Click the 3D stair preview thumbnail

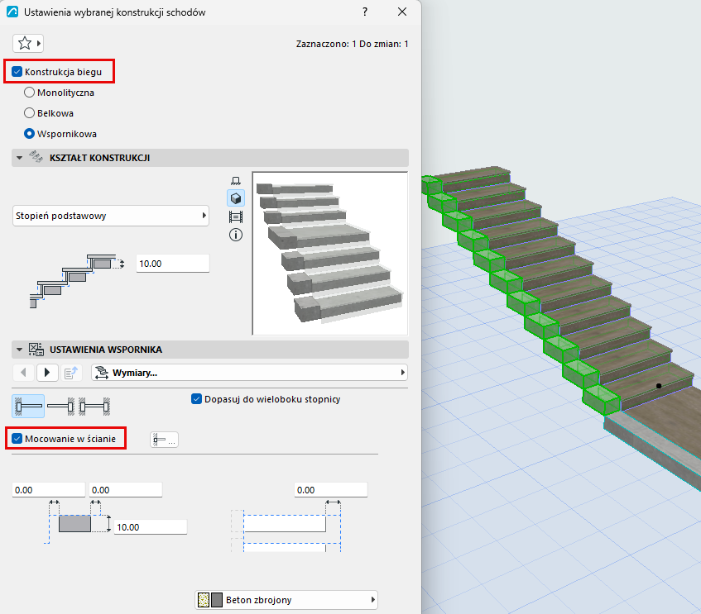pyautogui.click(x=330, y=253)
